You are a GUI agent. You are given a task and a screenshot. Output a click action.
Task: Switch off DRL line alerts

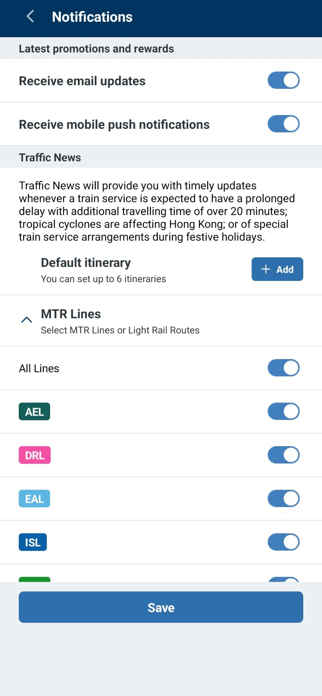[x=283, y=455]
